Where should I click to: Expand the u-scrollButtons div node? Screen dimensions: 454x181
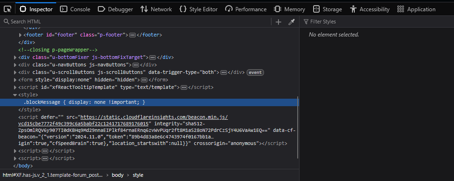[15, 72]
